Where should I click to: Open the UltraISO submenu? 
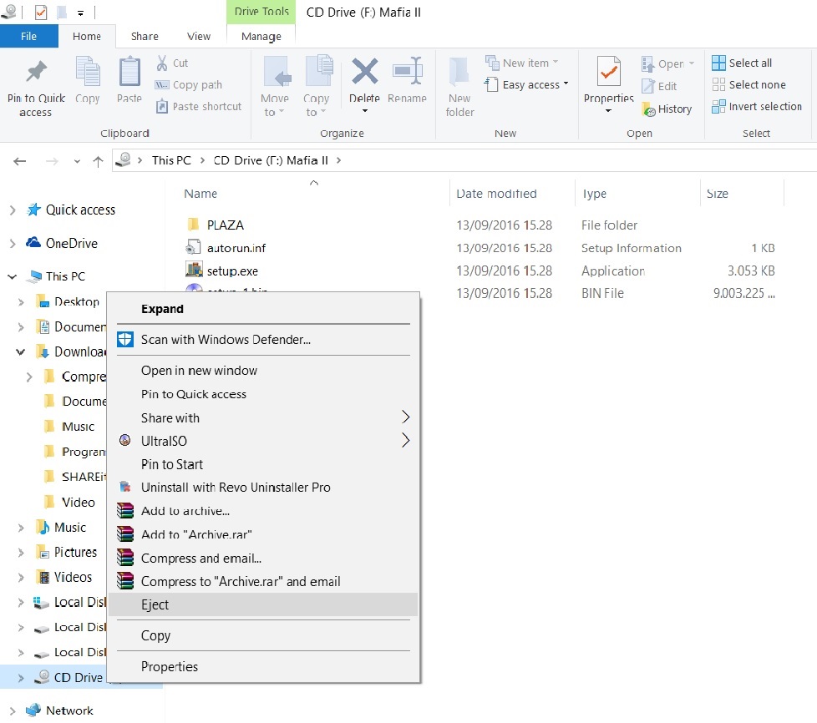263,441
